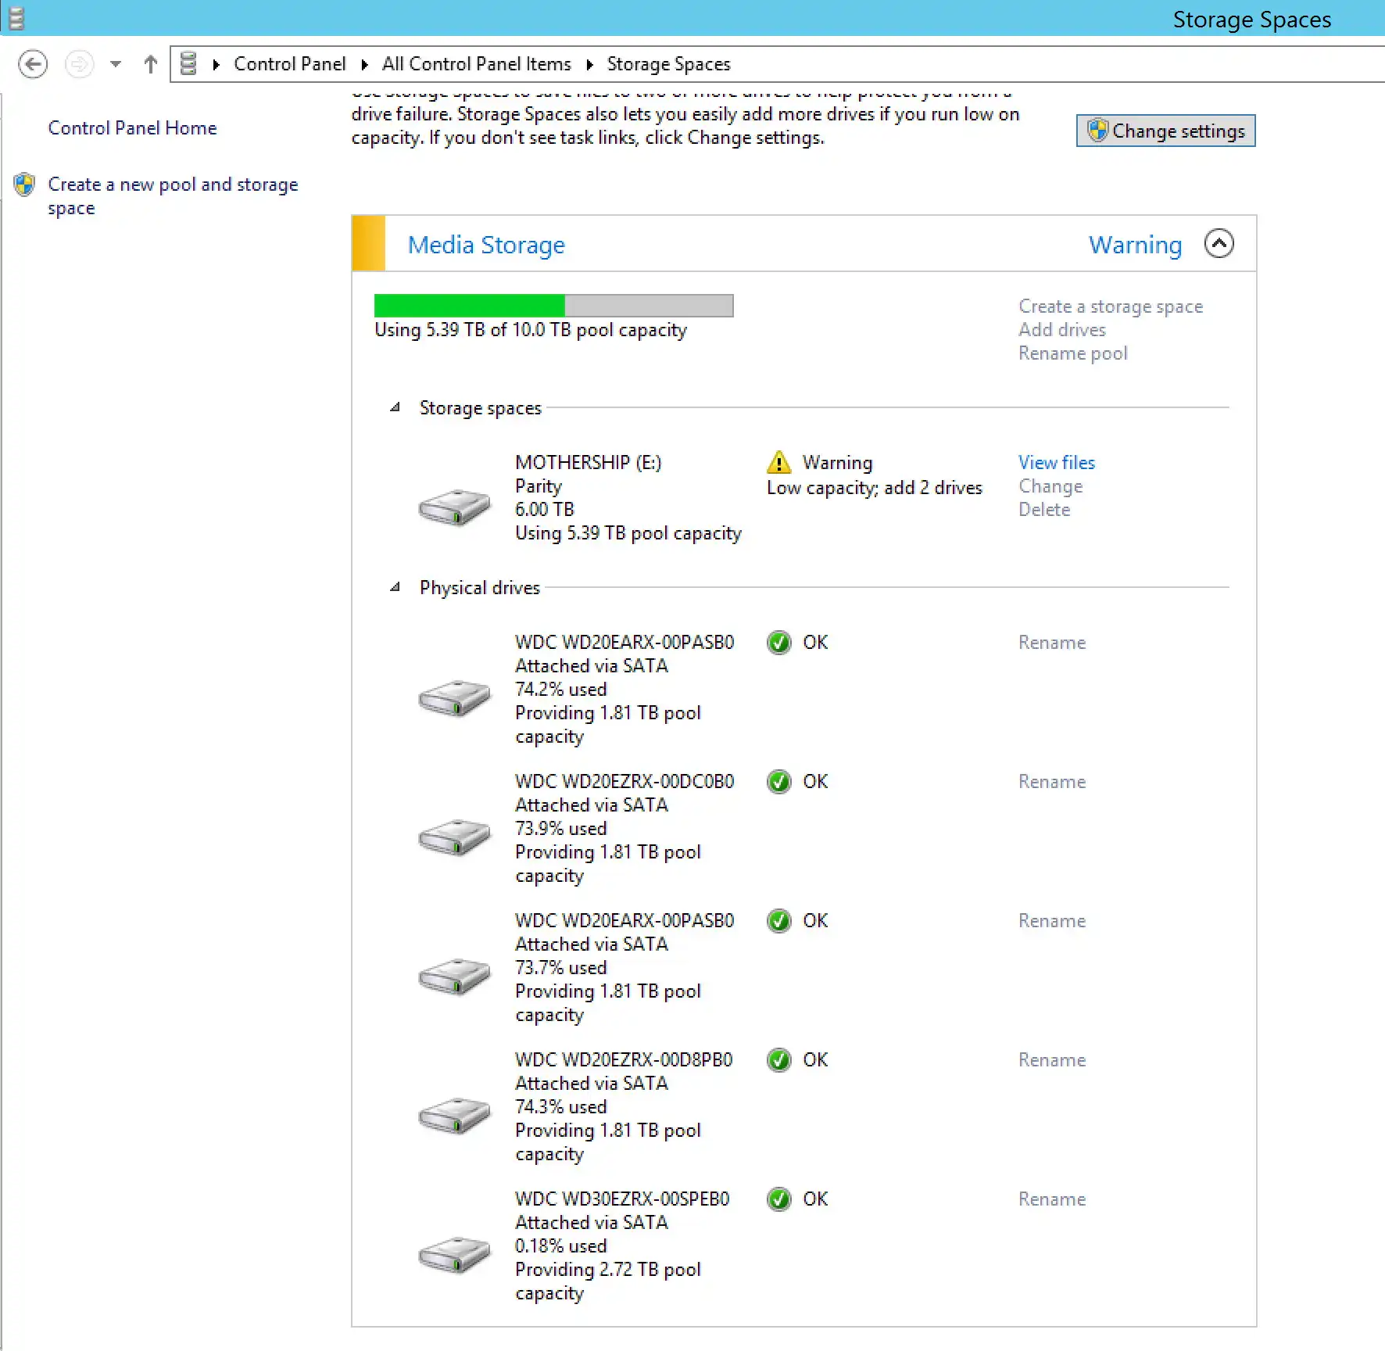
Task: Open View files link for MOTHERSHIP
Action: point(1056,462)
